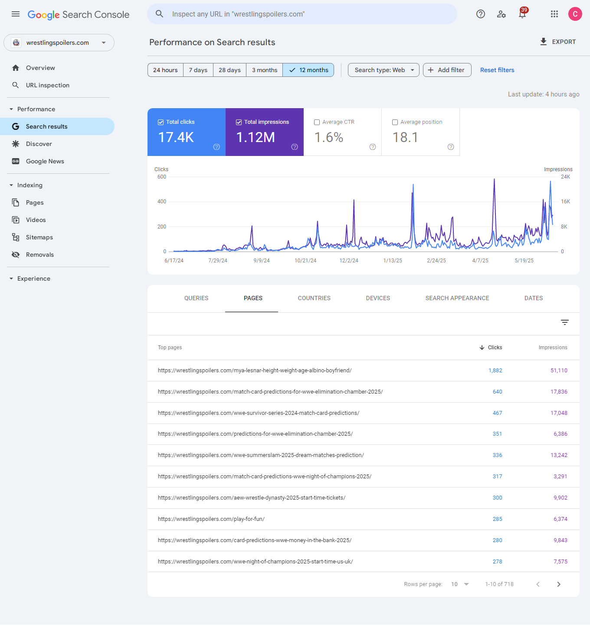Image resolution: width=590 pixels, height=626 pixels.
Task: Click the Export download button
Action: (557, 42)
